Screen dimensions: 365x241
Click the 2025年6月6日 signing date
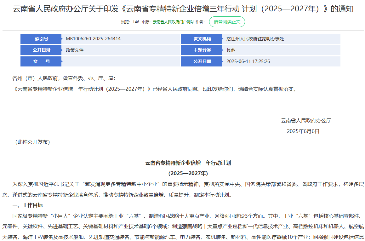303,131
